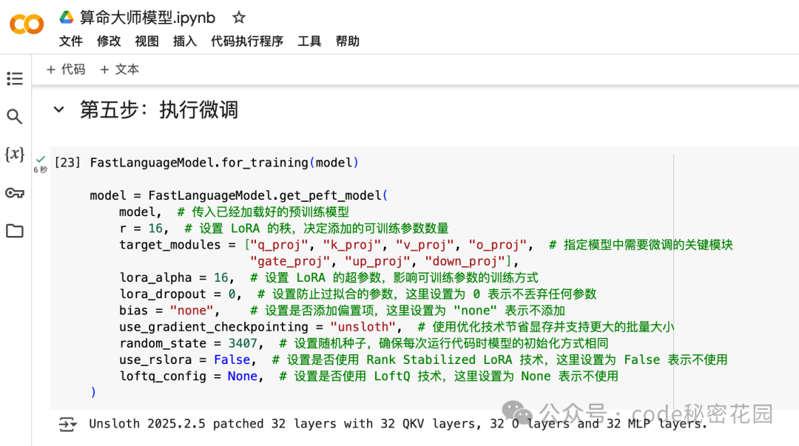Screen dimensions: 799x446
Task: Open the 插入 menu
Action: pos(185,41)
